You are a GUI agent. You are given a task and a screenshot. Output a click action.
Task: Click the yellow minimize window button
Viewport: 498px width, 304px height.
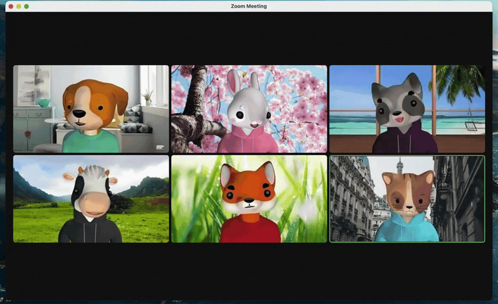(19, 6)
